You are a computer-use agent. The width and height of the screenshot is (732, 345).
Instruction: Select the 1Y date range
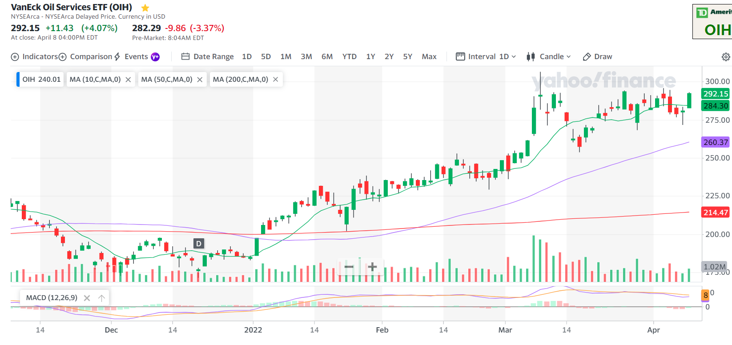point(370,56)
